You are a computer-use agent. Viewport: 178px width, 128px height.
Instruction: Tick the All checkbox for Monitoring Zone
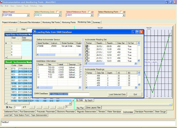click(57, 12)
